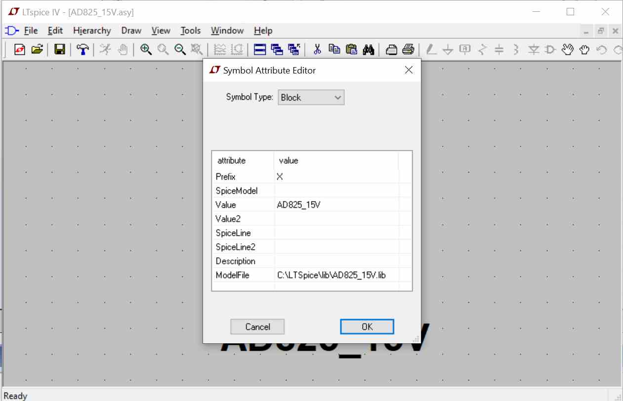This screenshot has width=623, height=401.
Task: Minimize the inner document window
Action: [586, 31]
